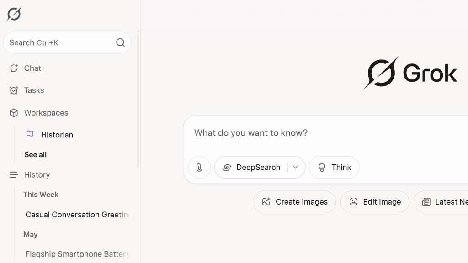Click the Grok logo in sidebar corner
The image size is (468, 263).
click(14, 14)
